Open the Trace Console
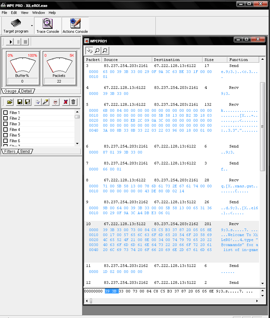This screenshot has height=318, width=270. coord(48,26)
